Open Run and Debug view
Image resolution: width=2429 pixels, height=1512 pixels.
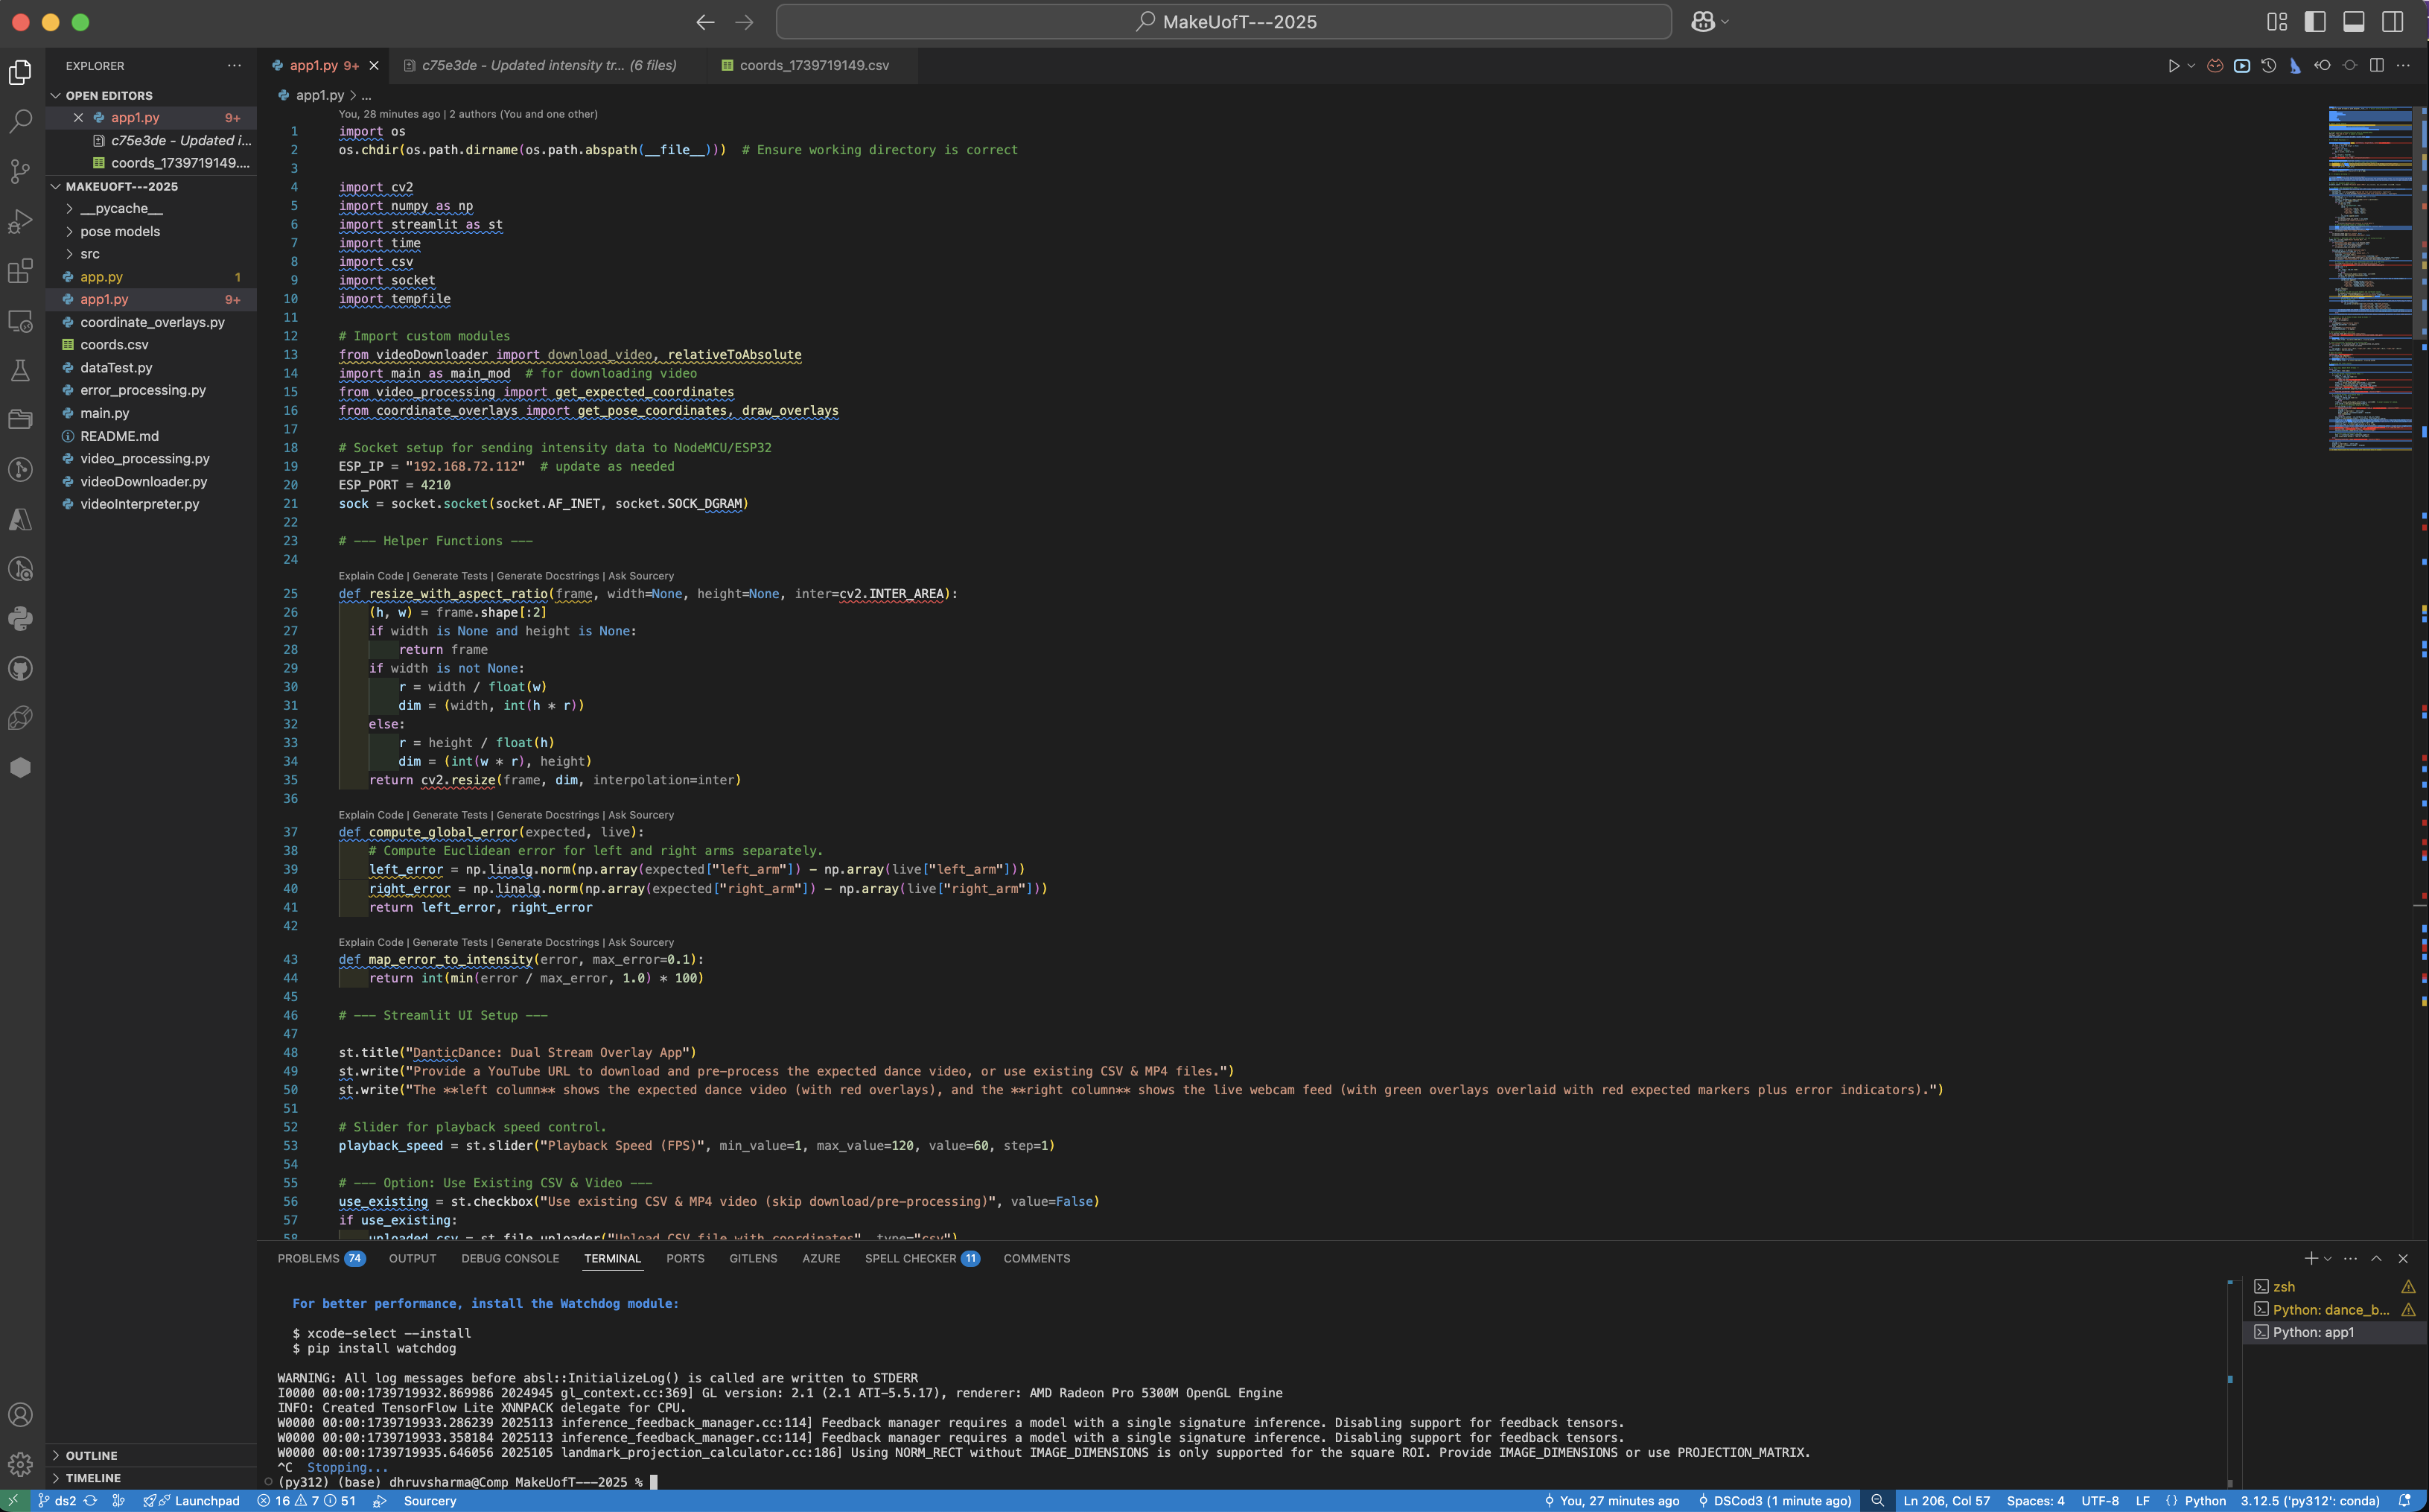[20, 221]
